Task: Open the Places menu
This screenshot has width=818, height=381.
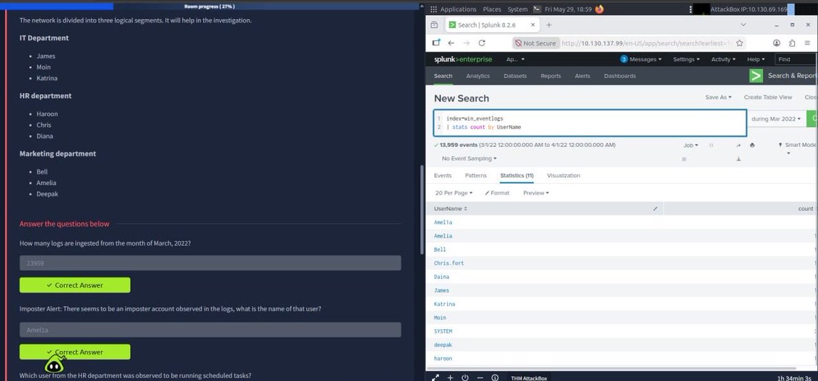Action: tap(491, 10)
